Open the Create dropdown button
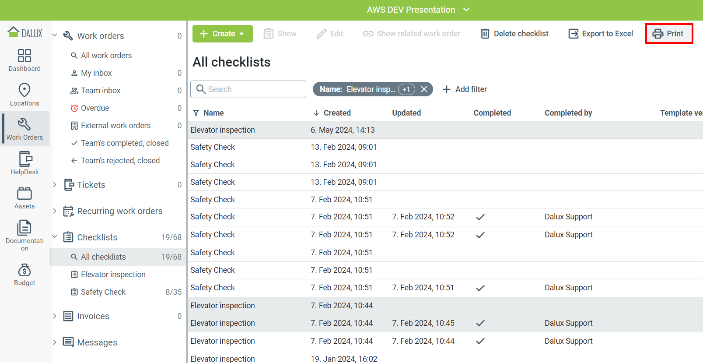The image size is (703, 363). coord(223,34)
